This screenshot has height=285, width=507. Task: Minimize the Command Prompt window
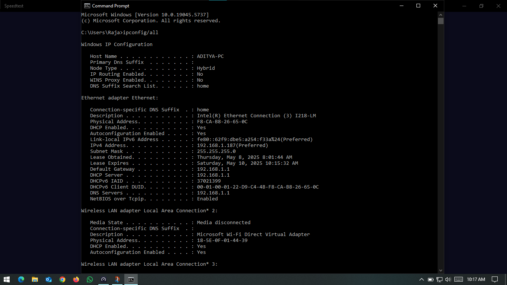[x=401, y=6]
